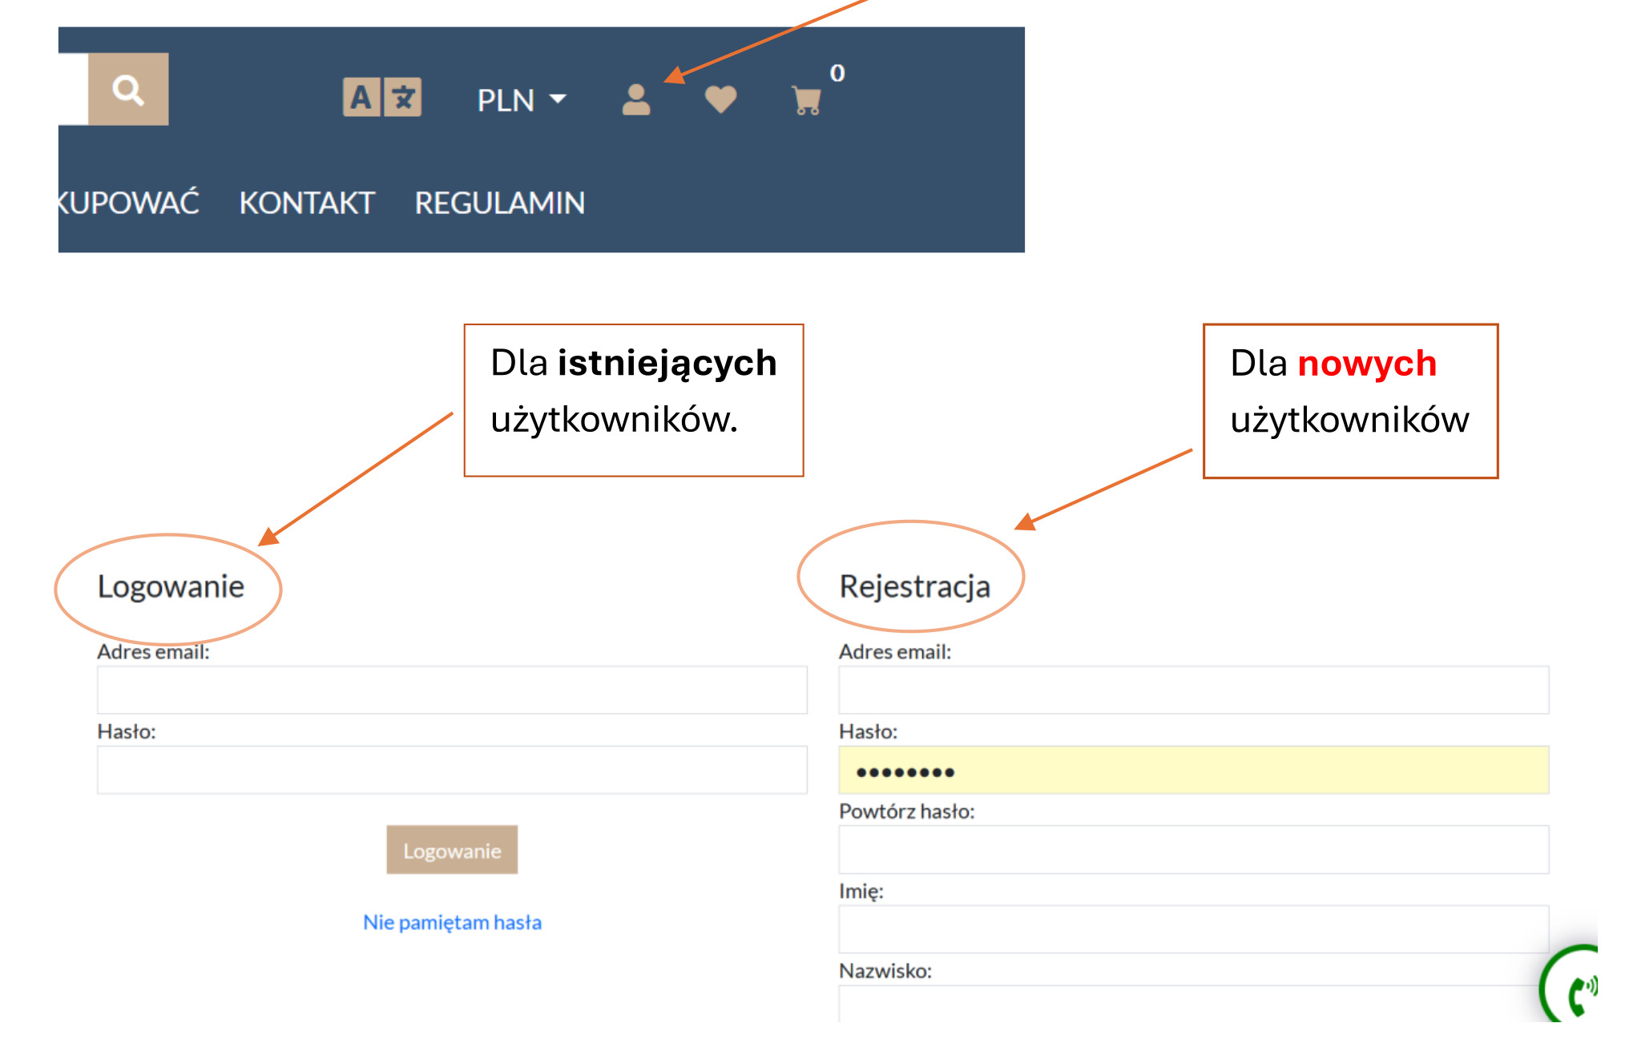This screenshot has width=1625, height=1055.
Task: Focus the Rejestracja email address field
Action: (1194, 690)
